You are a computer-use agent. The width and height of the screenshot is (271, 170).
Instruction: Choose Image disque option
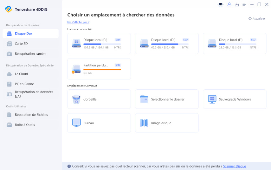coord(167,123)
